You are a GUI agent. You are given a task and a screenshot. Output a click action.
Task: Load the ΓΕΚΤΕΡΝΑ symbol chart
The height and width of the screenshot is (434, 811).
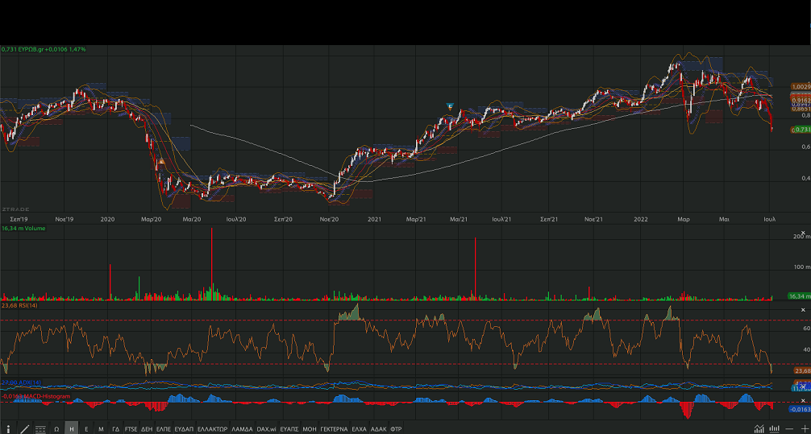point(333,428)
